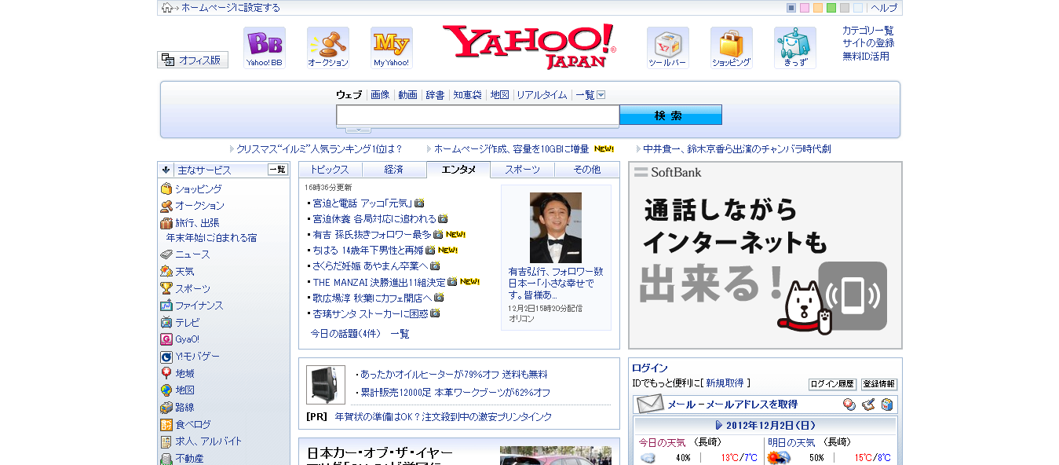Select the 画像 search type
Image resolution: width=1059 pixels, height=465 pixels.
click(380, 94)
